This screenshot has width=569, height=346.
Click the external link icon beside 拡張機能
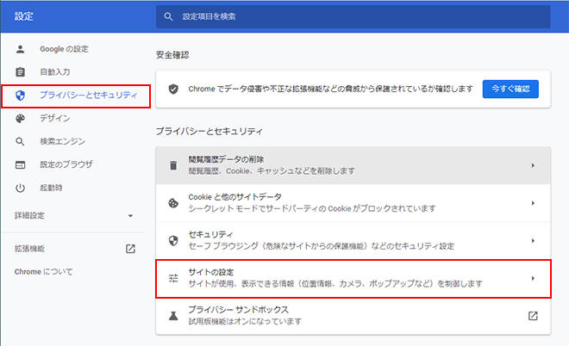point(130,249)
